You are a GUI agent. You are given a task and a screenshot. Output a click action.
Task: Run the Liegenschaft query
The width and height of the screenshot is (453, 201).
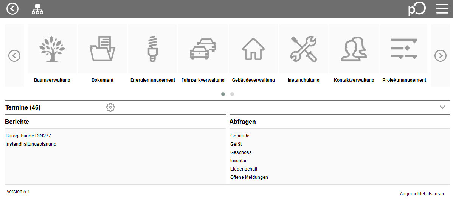244,169
